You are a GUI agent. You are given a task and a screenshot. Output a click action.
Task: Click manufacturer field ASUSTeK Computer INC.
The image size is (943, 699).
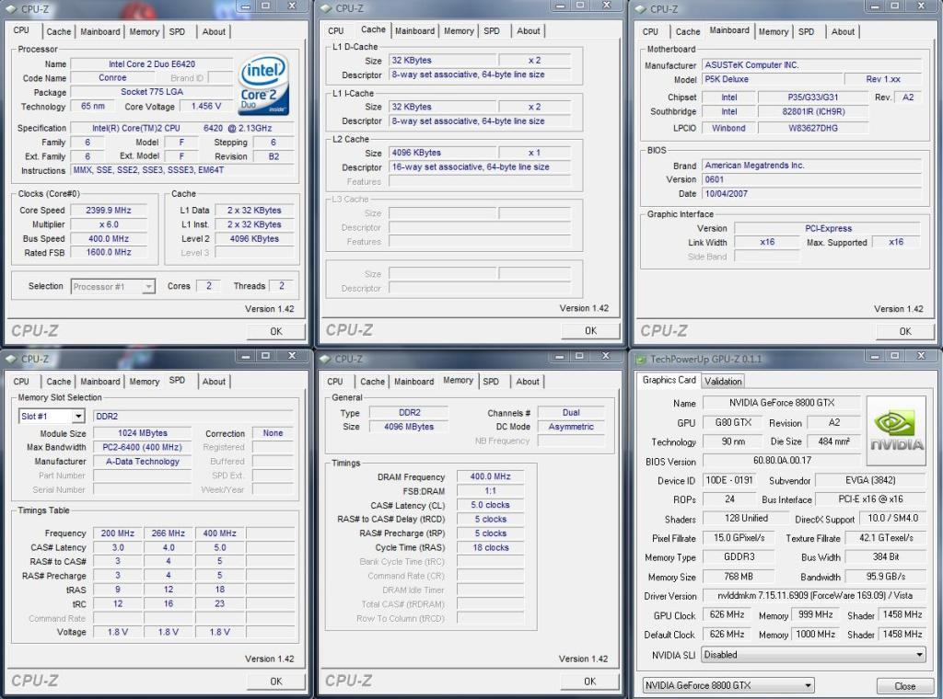(811, 65)
